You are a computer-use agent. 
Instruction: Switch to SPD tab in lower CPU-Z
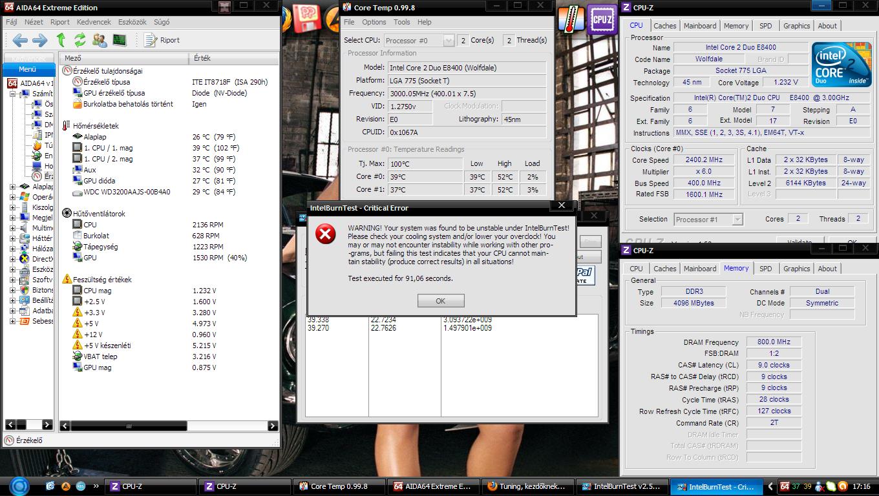point(765,269)
